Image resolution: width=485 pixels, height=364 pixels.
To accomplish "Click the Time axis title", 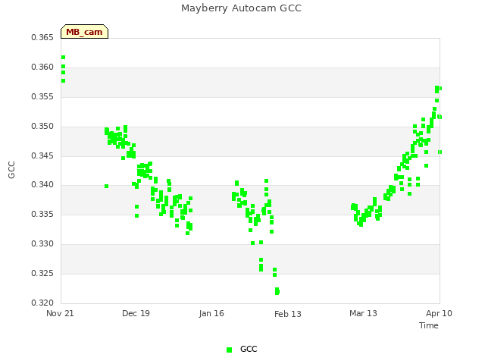I will pyautogui.click(x=429, y=325).
